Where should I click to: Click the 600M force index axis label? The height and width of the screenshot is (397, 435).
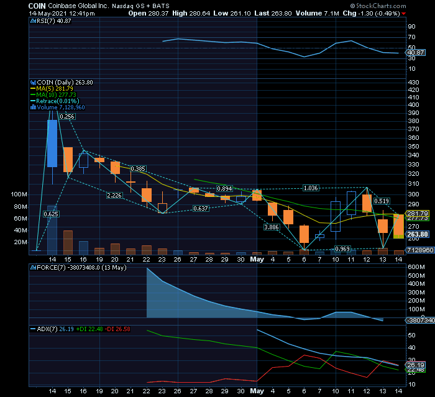pyautogui.click(x=416, y=267)
